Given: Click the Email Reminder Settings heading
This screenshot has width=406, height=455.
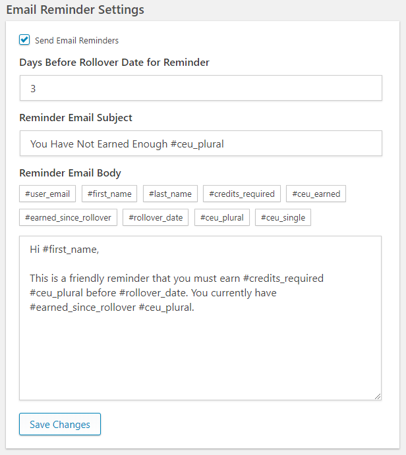Looking at the screenshot, I should tap(74, 10).
